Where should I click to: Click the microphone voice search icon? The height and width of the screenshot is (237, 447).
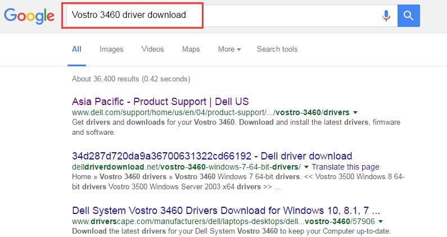pyautogui.click(x=386, y=15)
